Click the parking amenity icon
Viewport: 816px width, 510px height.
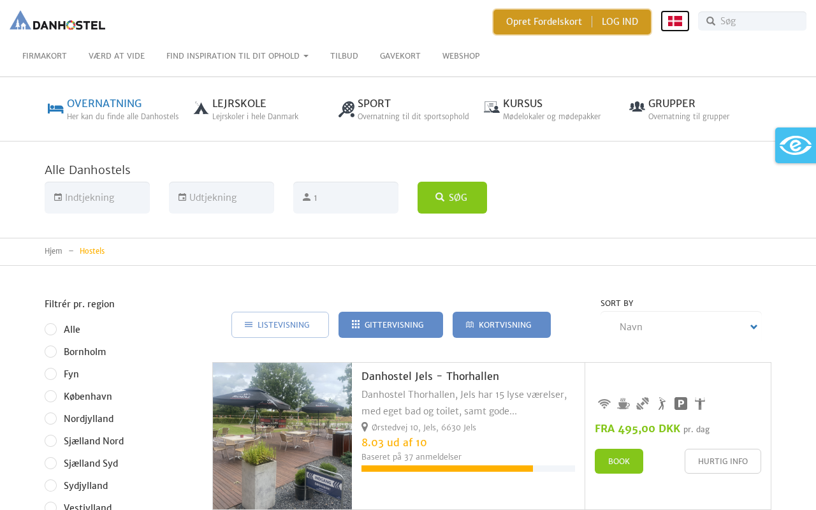tap(681, 404)
